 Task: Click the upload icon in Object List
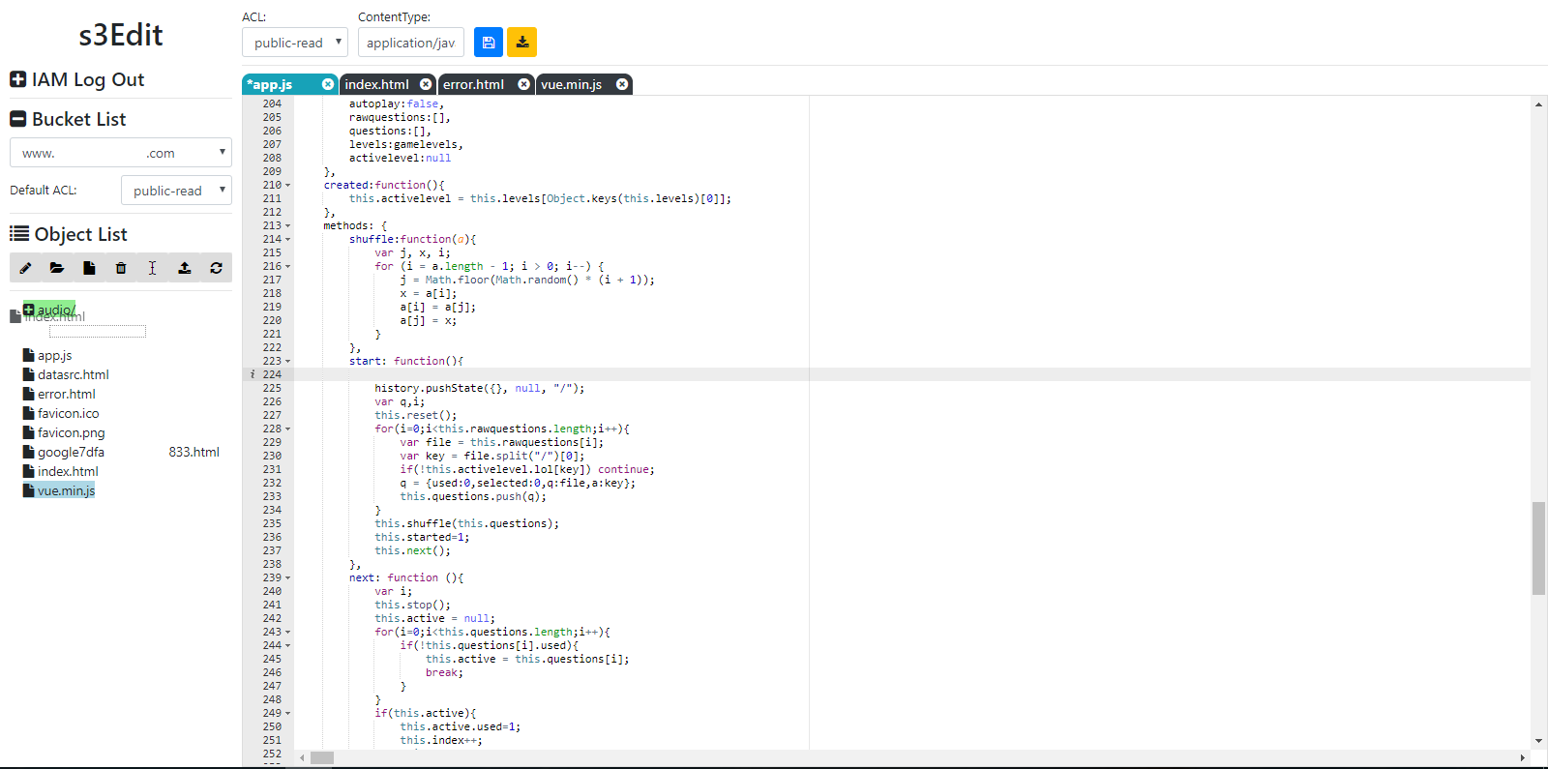point(184,268)
